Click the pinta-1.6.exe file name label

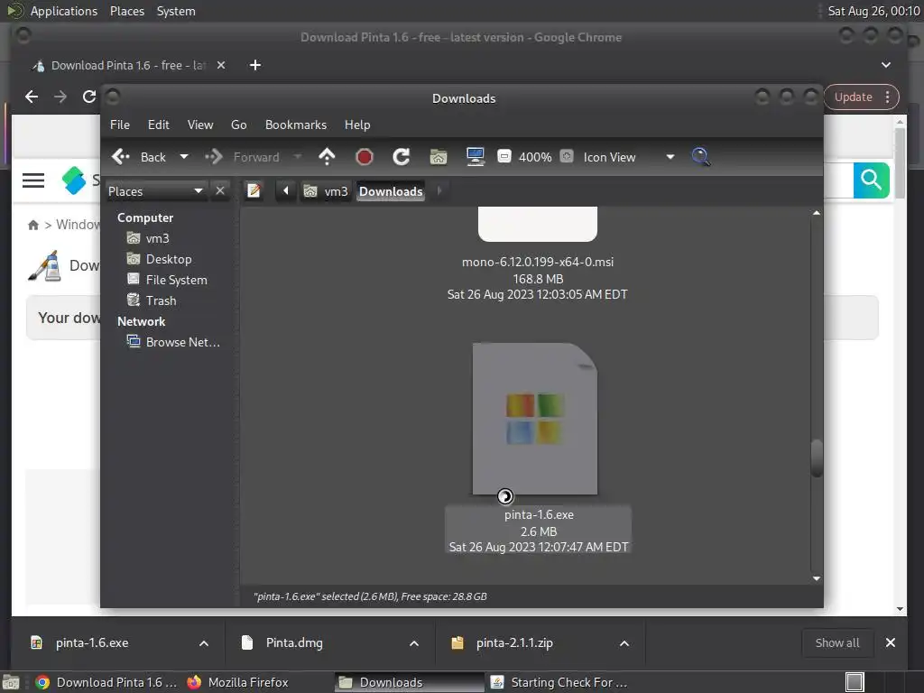(539, 514)
